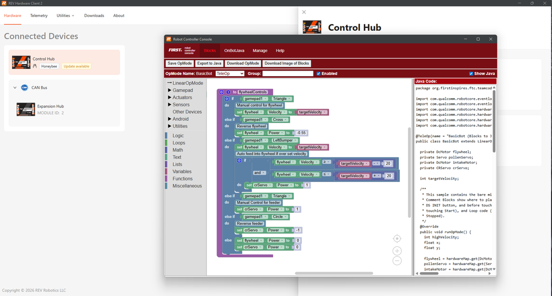Click the Logic category color swatch
Viewport: 552px width, 296px height.
(166, 136)
